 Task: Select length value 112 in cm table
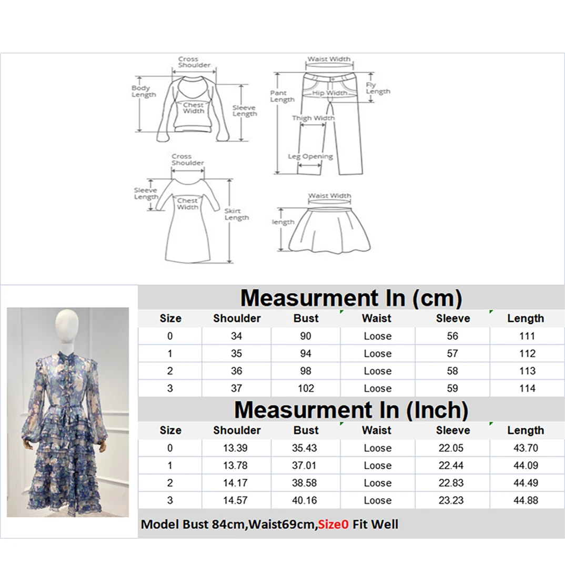[527, 354]
